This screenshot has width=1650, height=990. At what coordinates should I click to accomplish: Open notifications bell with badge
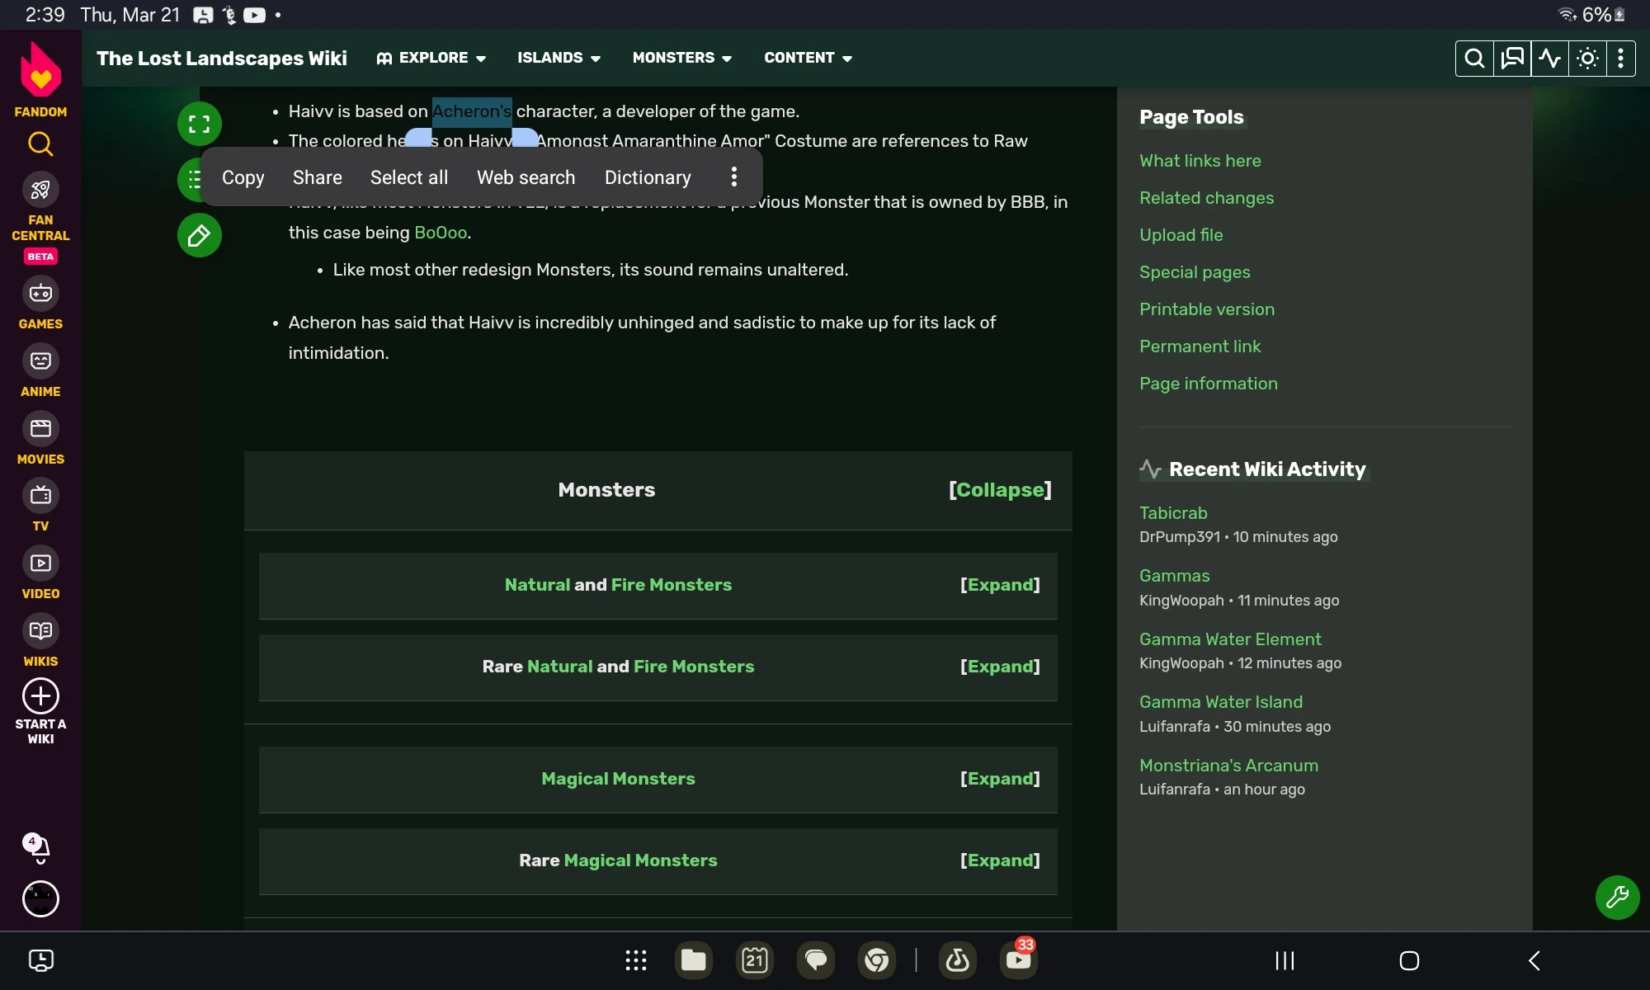tap(39, 847)
